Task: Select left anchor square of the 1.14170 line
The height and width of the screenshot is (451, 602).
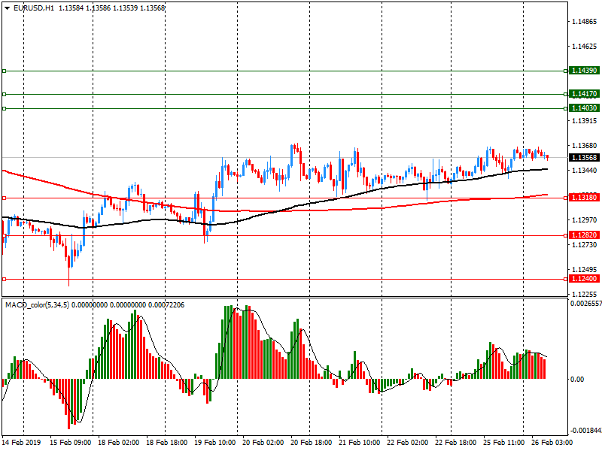Action: click(x=4, y=94)
